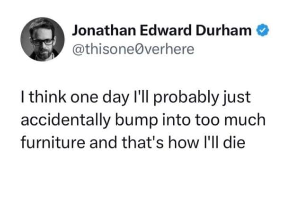Open Jonathan Edward Durham's profile photo
Viewport: 284px width, 207px height.
pyautogui.click(x=42, y=40)
